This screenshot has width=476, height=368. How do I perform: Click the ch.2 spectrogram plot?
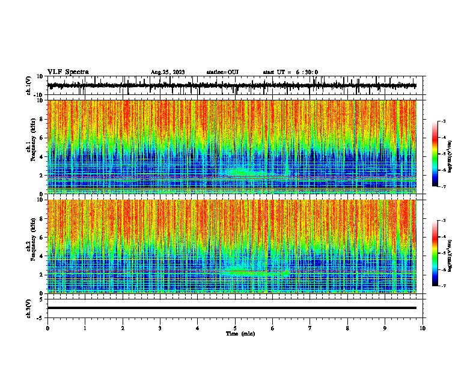[231, 247]
